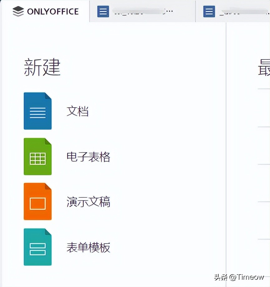Select the ONLYOFFICE home tab
The height and width of the screenshot is (287, 270).
[45, 11]
